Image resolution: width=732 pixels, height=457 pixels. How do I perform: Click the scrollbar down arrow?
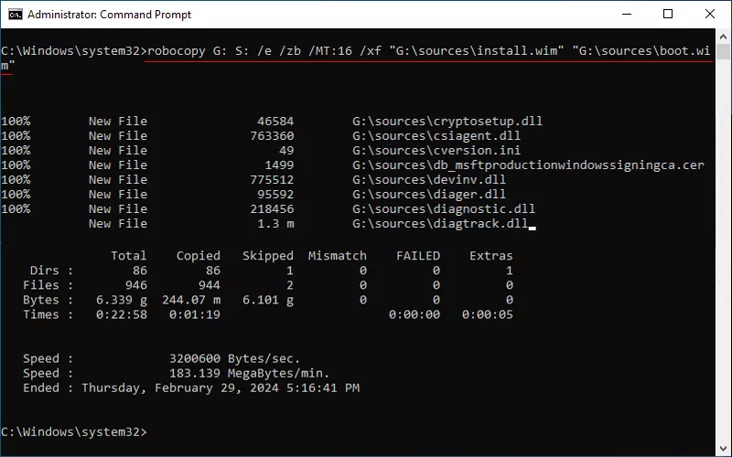coord(724,449)
